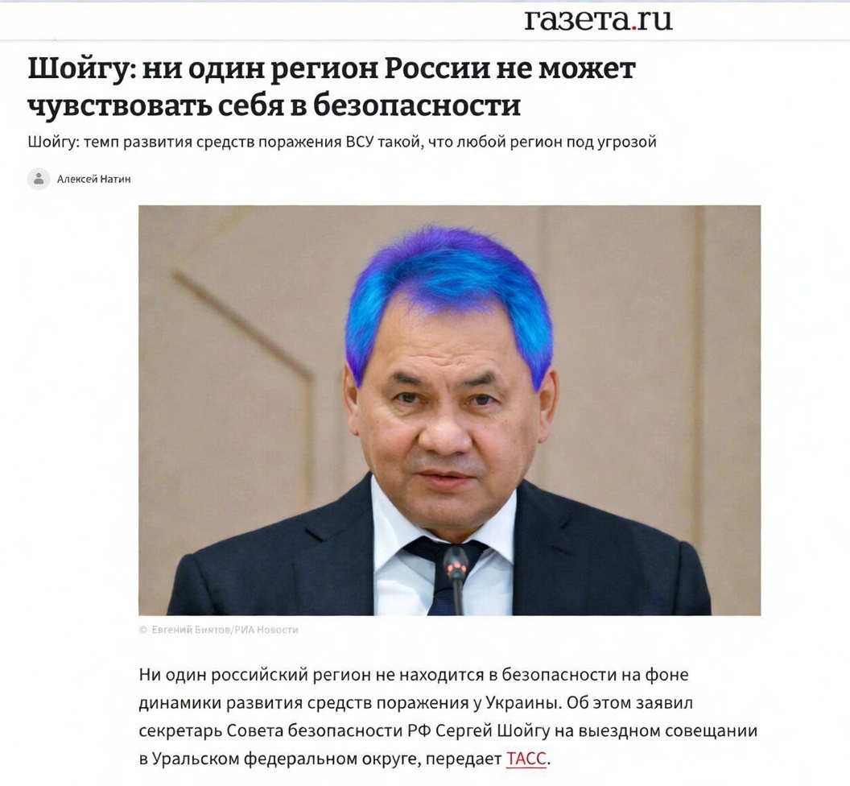850x786 pixels.
Task: Click the word безопасности in the headline
Action: [418, 105]
